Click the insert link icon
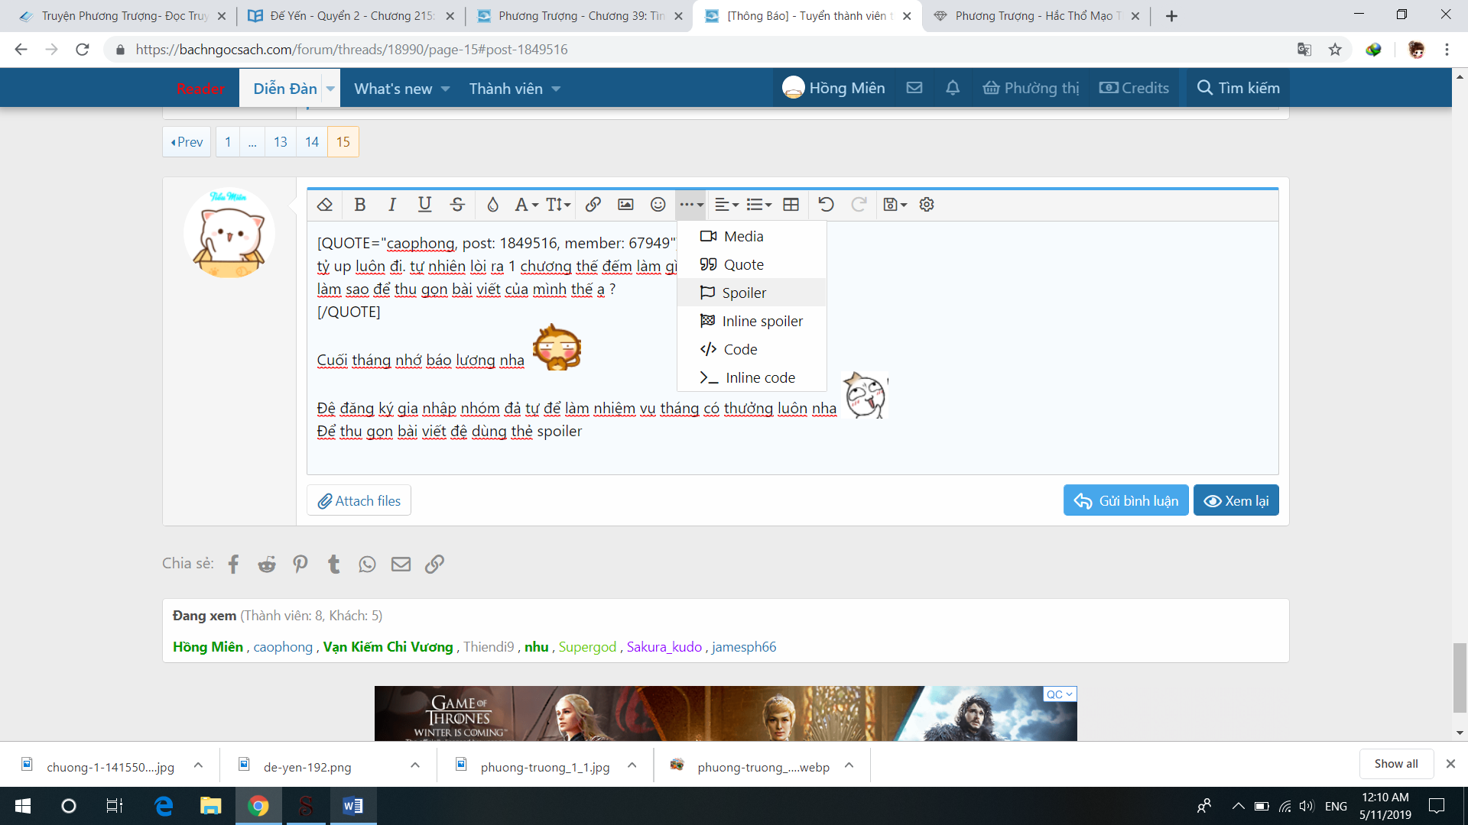This screenshot has height=825, width=1468. point(593,205)
